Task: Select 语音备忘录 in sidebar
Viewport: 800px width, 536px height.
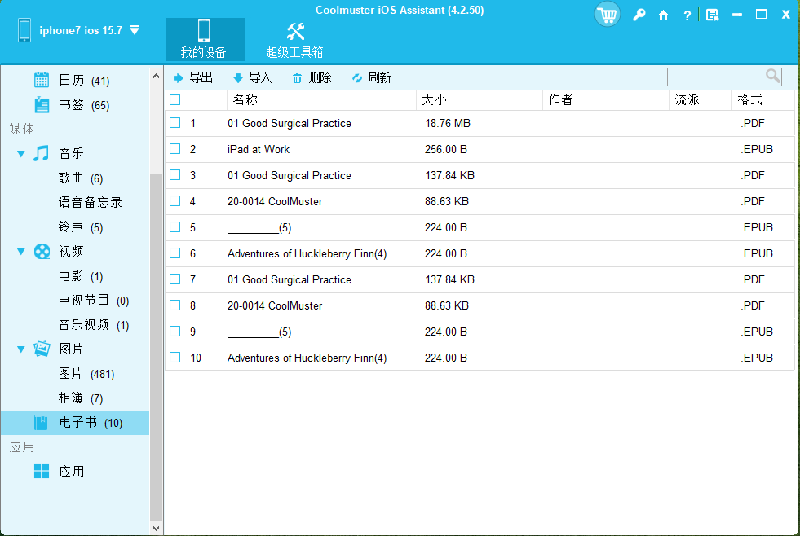Action: (x=91, y=202)
